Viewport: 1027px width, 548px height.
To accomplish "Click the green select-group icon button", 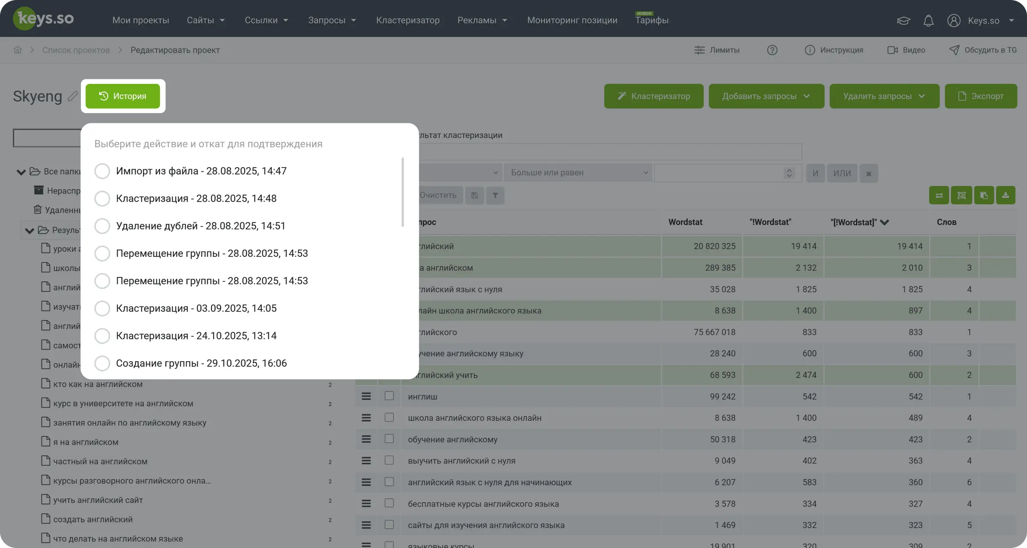I will 962,195.
